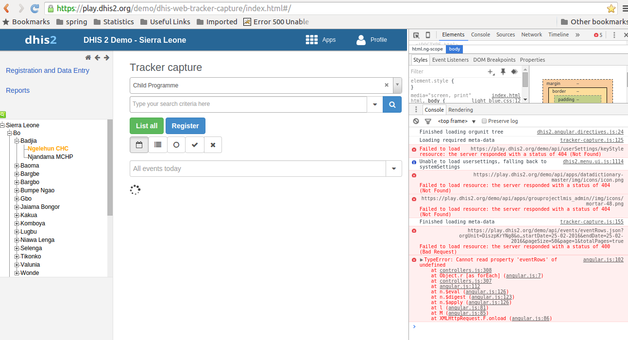Click the search criteria input field
This screenshot has height=340, width=628.
[x=248, y=104]
